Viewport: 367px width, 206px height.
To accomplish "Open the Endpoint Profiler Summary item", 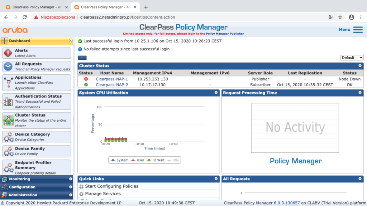I will point(37,167).
